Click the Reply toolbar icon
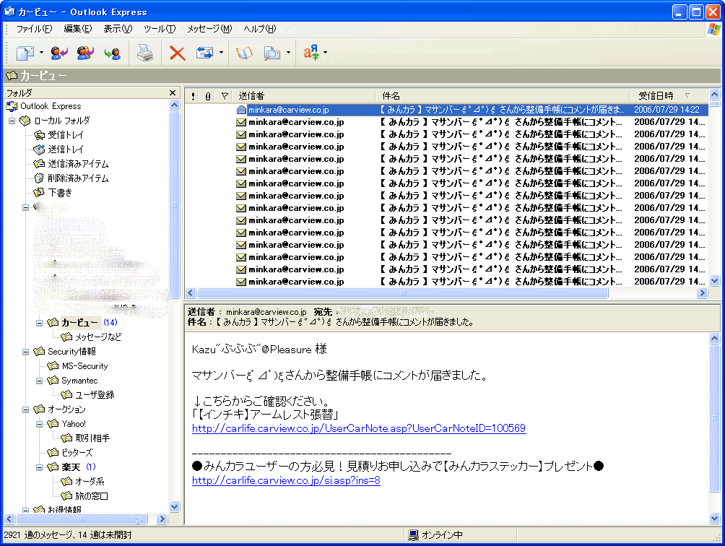 pyautogui.click(x=59, y=53)
